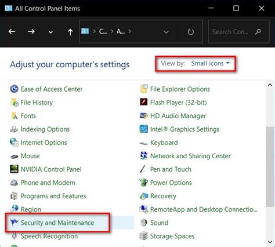Image resolution: width=275 pixels, height=247 pixels.
Task: Click the Flash Player icon
Action: [x=144, y=102]
